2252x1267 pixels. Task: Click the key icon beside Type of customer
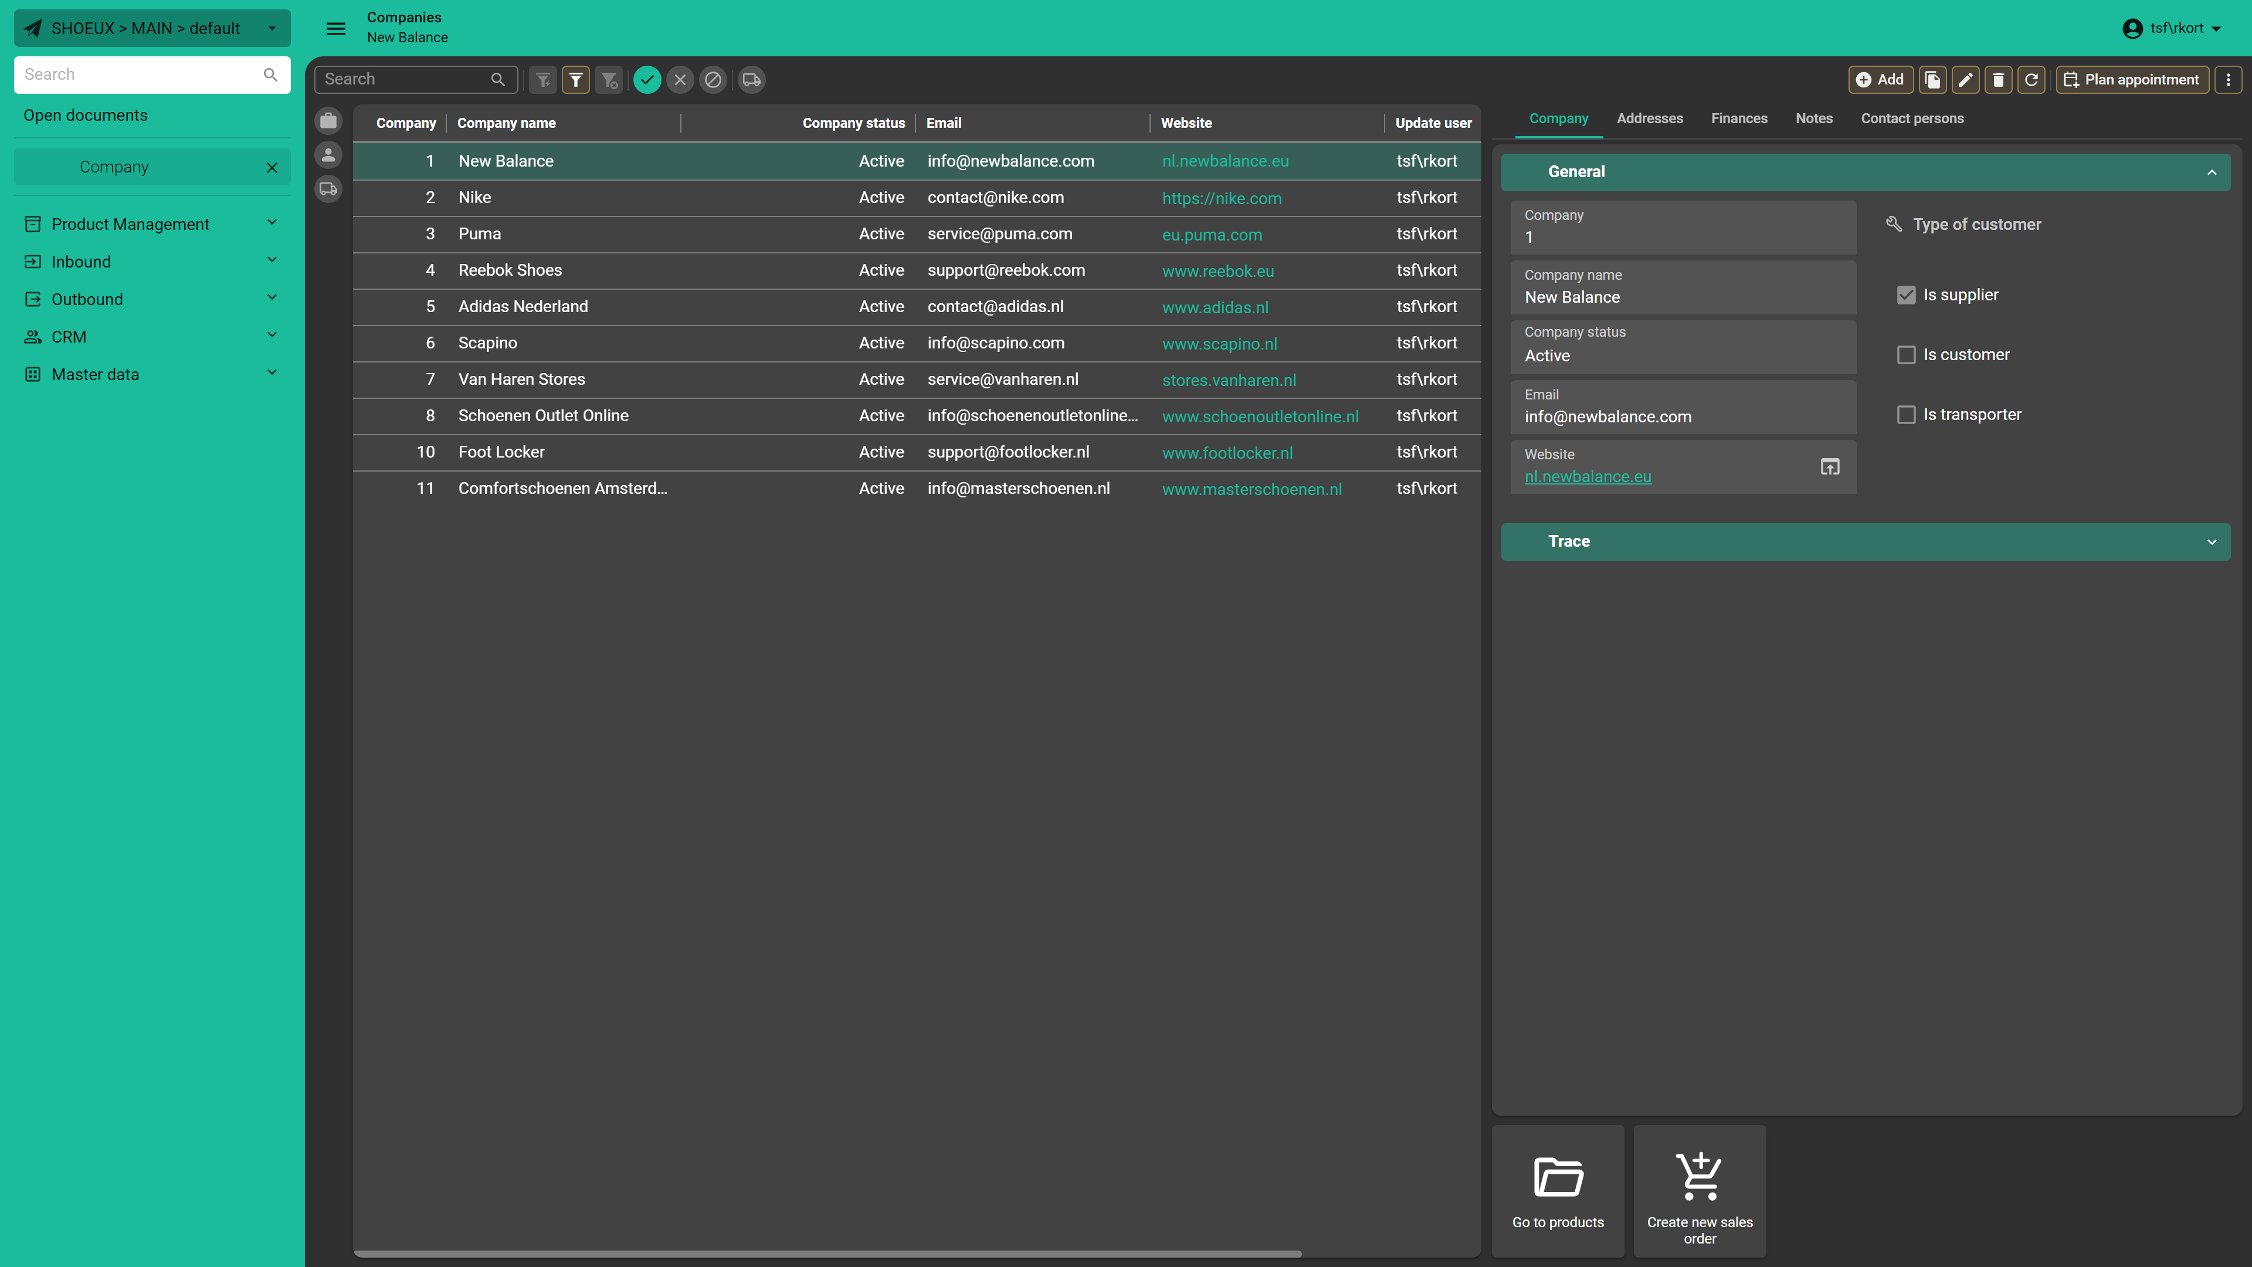1894,224
